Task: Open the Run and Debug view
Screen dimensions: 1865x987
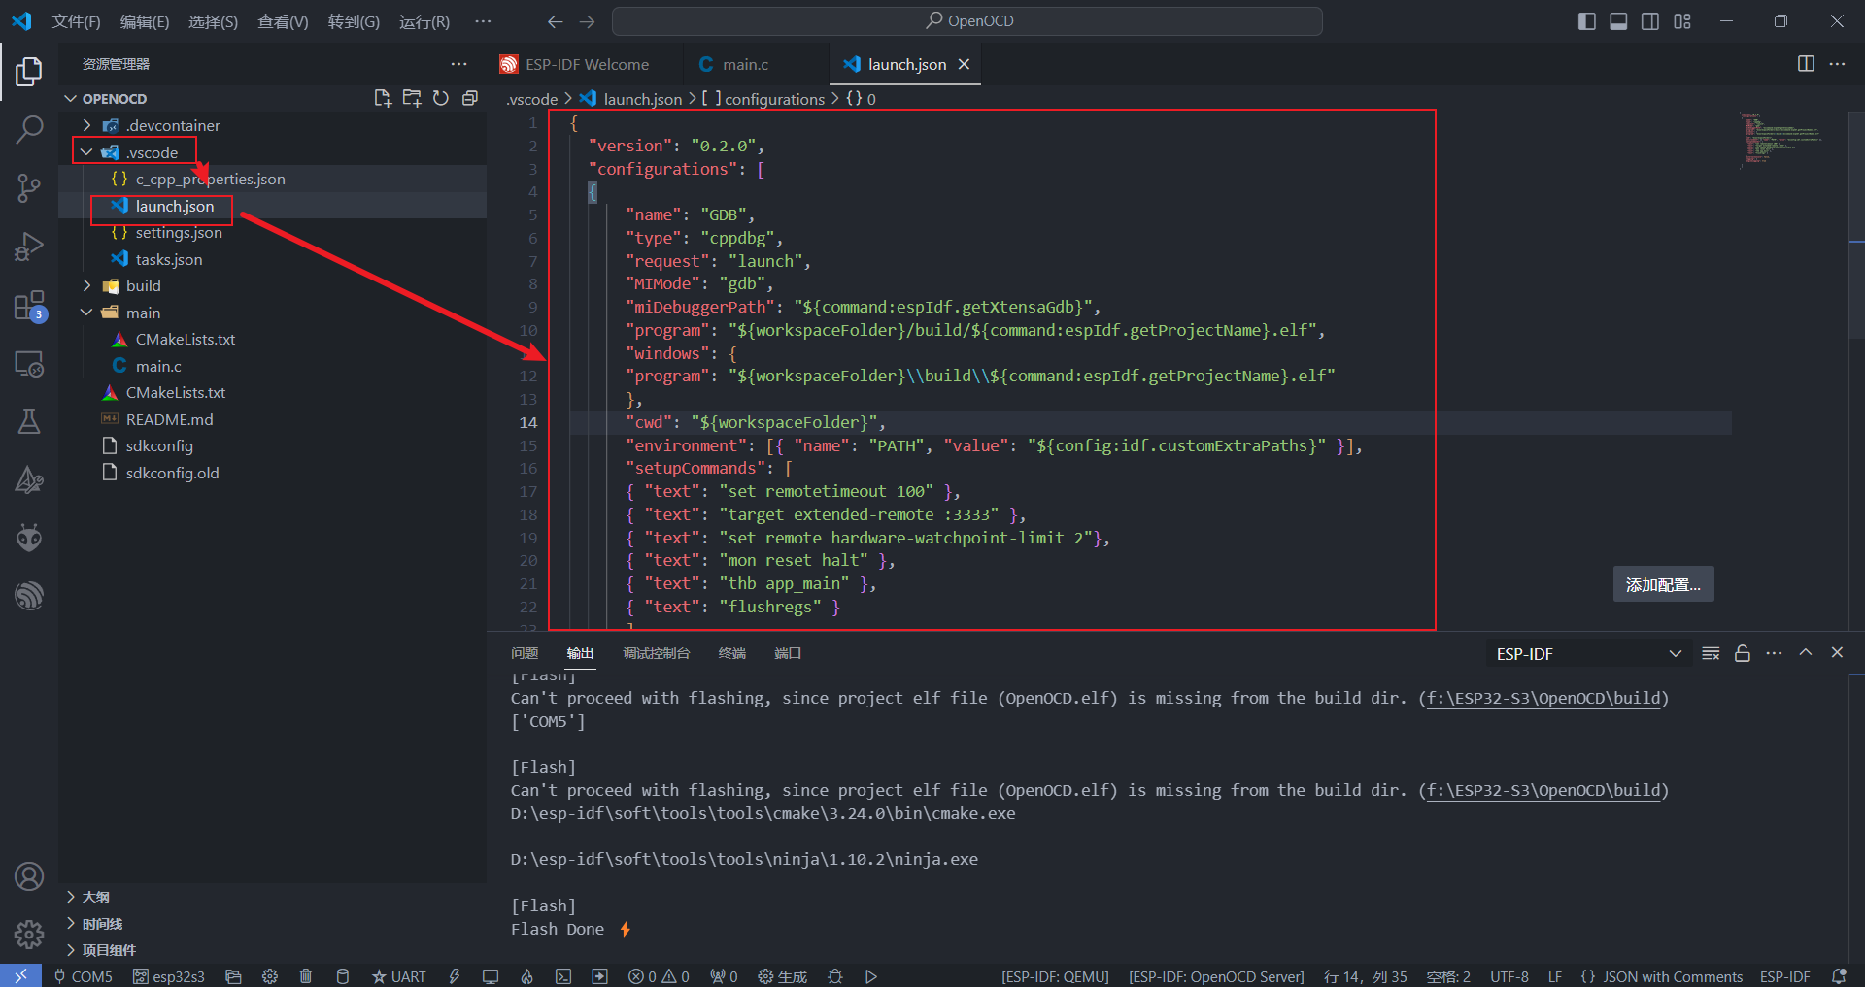Action: pyautogui.click(x=29, y=247)
